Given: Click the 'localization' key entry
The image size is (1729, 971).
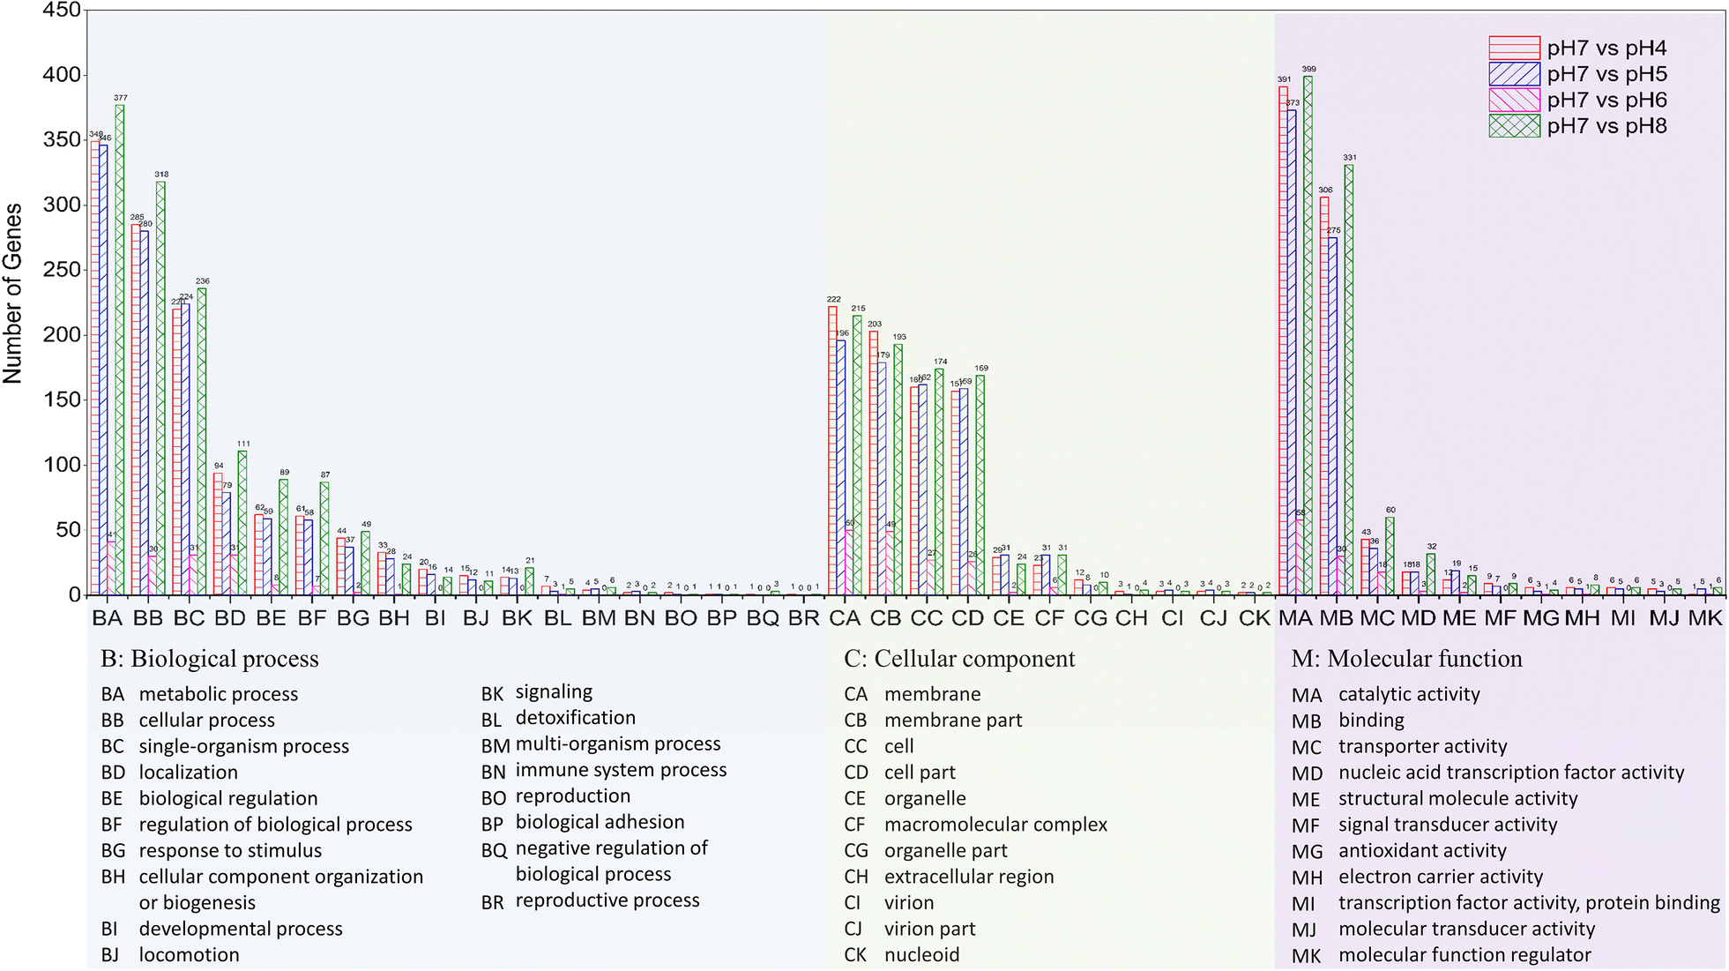Looking at the screenshot, I should 189,773.
